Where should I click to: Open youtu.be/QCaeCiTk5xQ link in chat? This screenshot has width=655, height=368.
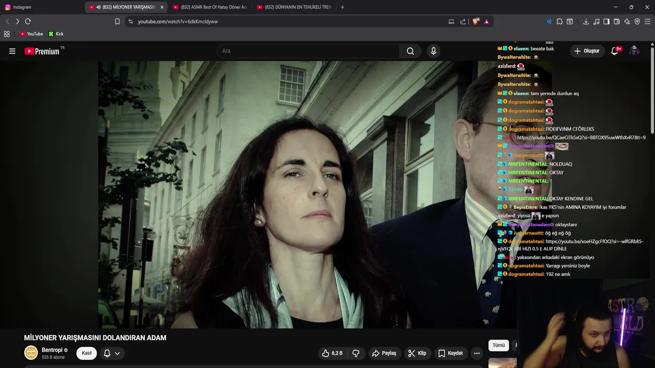click(581, 137)
